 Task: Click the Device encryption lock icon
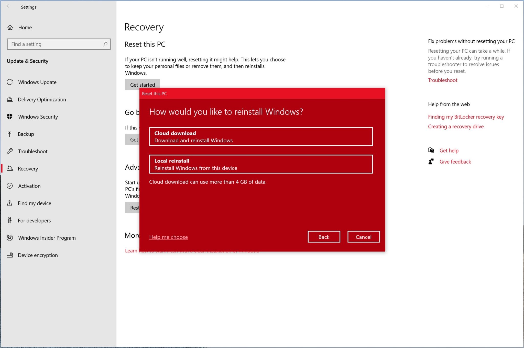click(10, 255)
